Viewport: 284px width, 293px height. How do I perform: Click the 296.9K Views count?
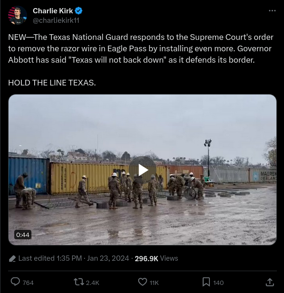point(156,258)
